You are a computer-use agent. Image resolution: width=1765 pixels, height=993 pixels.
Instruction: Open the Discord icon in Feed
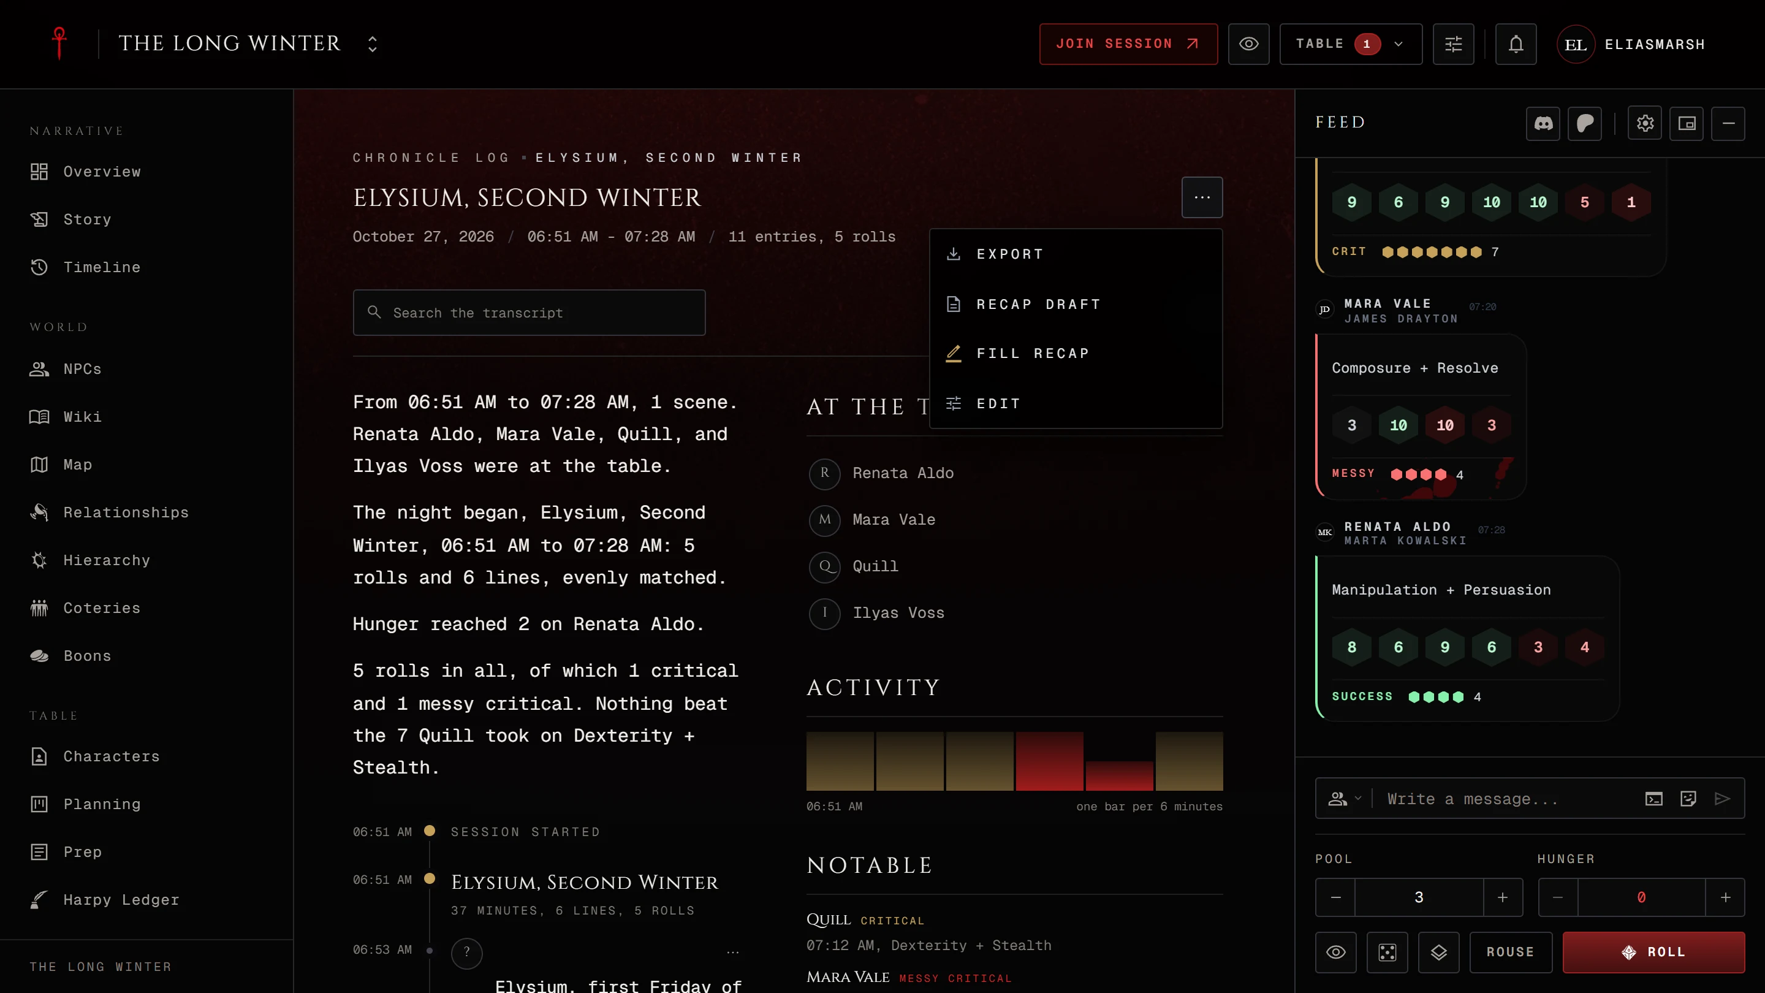[x=1543, y=123]
